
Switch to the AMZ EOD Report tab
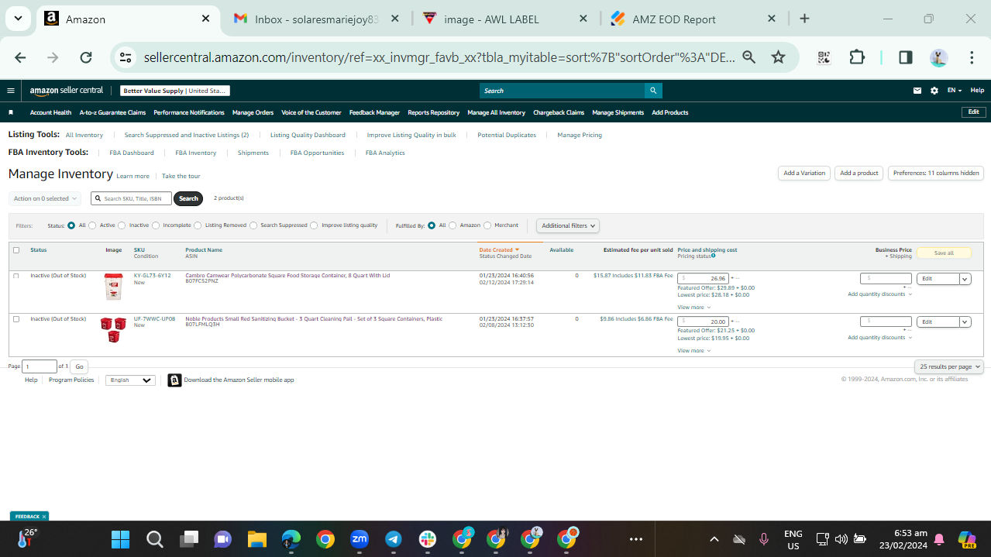pyautogui.click(x=694, y=19)
